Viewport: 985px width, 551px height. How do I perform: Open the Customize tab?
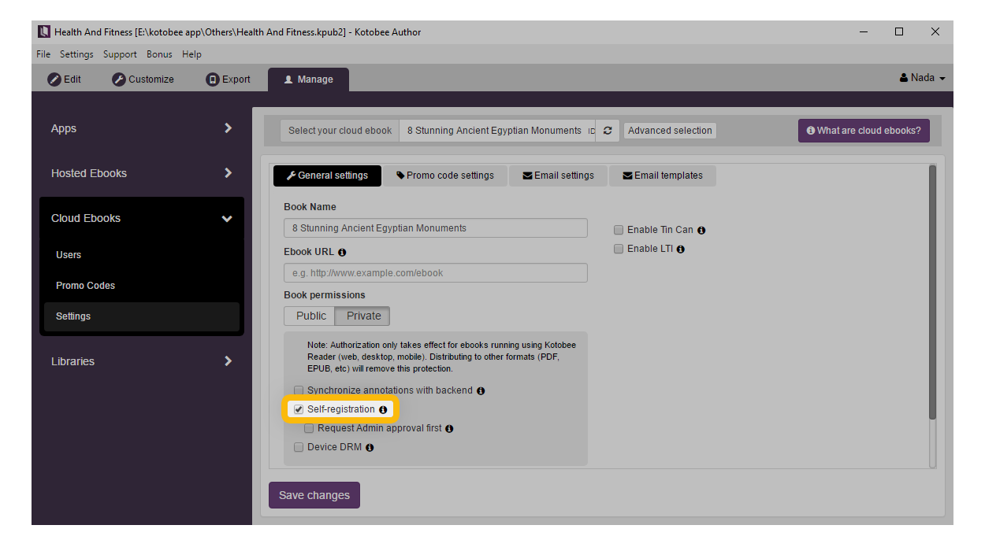[x=143, y=80]
